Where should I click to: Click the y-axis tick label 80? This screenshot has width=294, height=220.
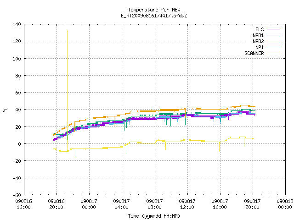click(x=18, y=76)
